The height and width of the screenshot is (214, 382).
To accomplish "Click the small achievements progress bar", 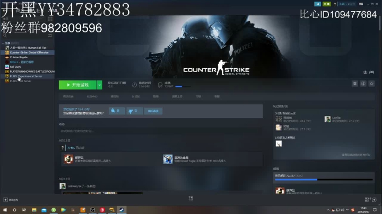I will pos(183,86).
